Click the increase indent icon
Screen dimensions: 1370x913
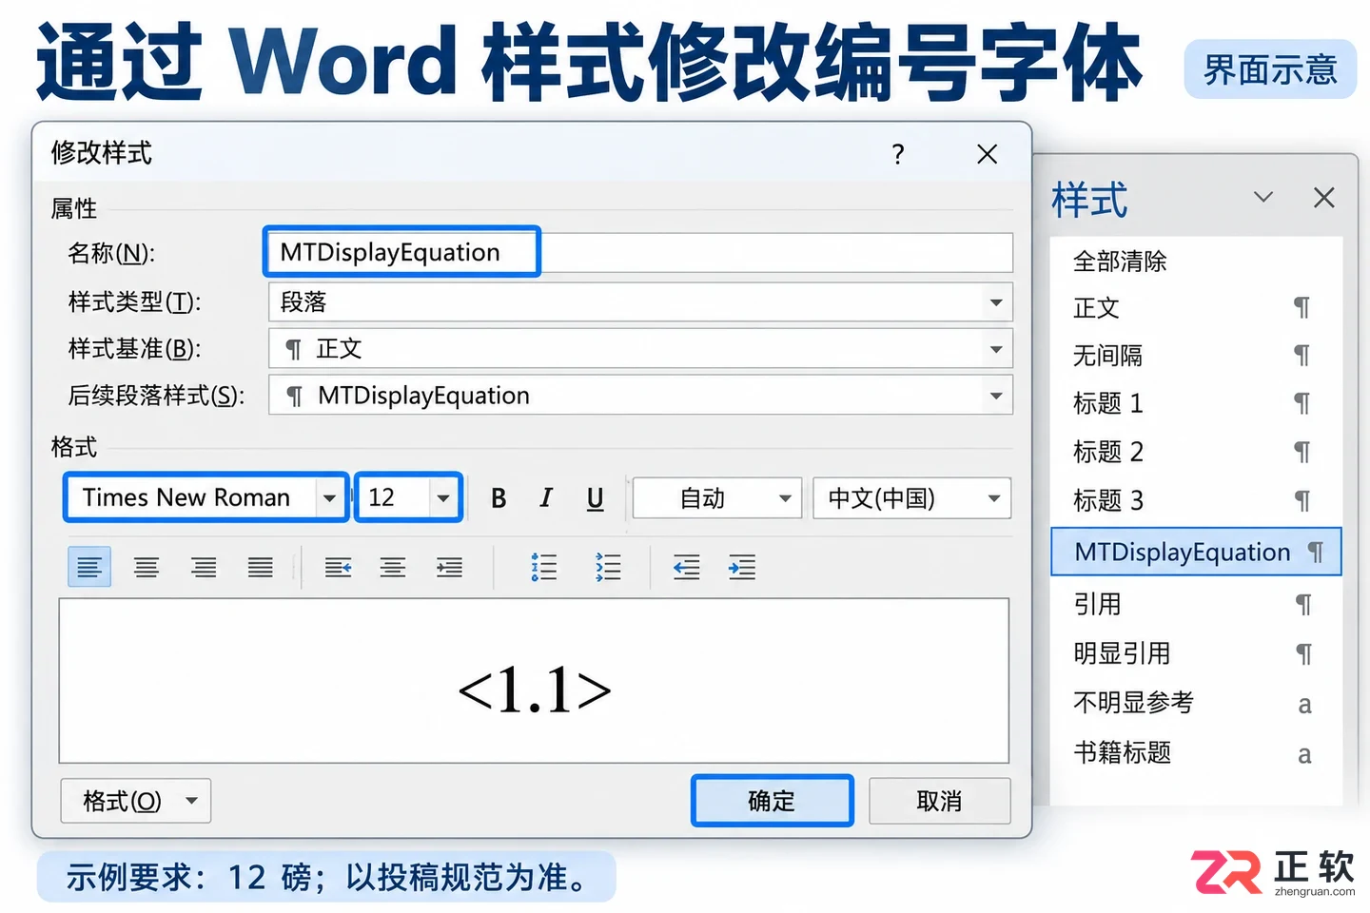pos(742,568)
